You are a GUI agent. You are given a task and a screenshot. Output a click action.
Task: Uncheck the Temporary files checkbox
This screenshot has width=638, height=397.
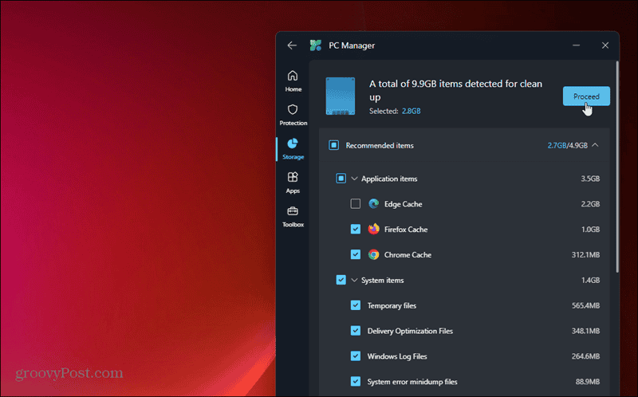(356, 305)
